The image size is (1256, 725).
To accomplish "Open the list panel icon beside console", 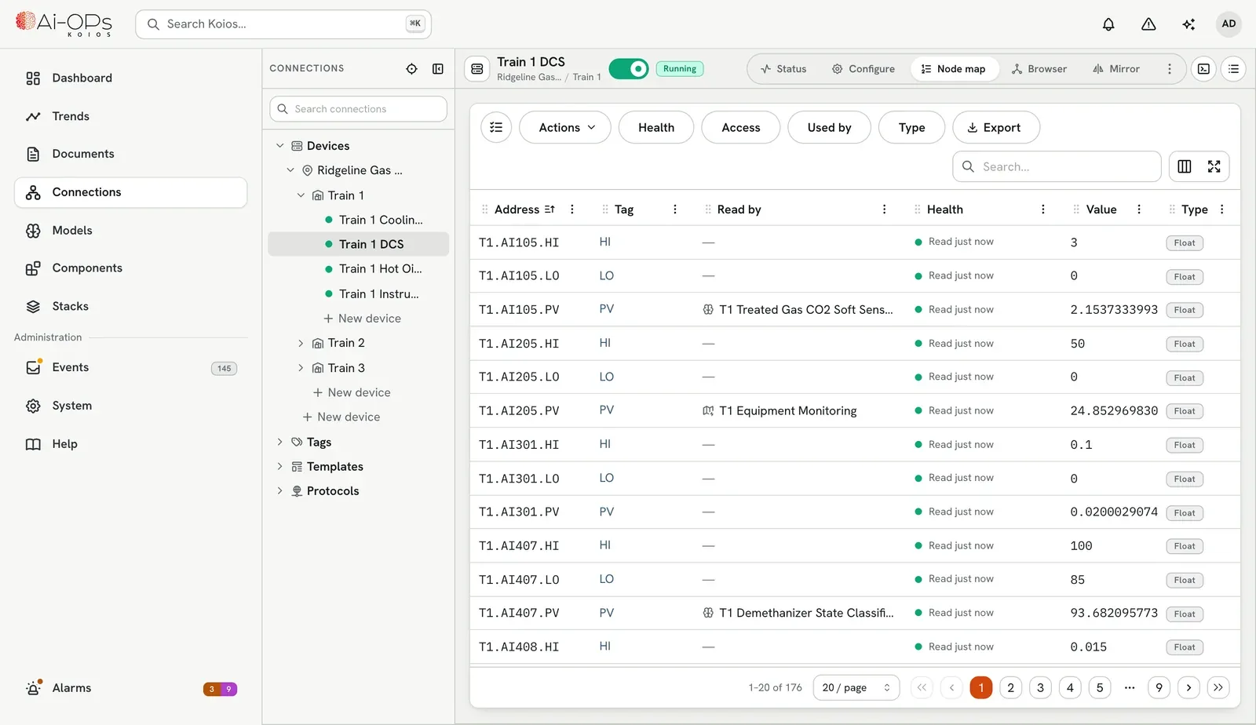I will point(1233,69).
